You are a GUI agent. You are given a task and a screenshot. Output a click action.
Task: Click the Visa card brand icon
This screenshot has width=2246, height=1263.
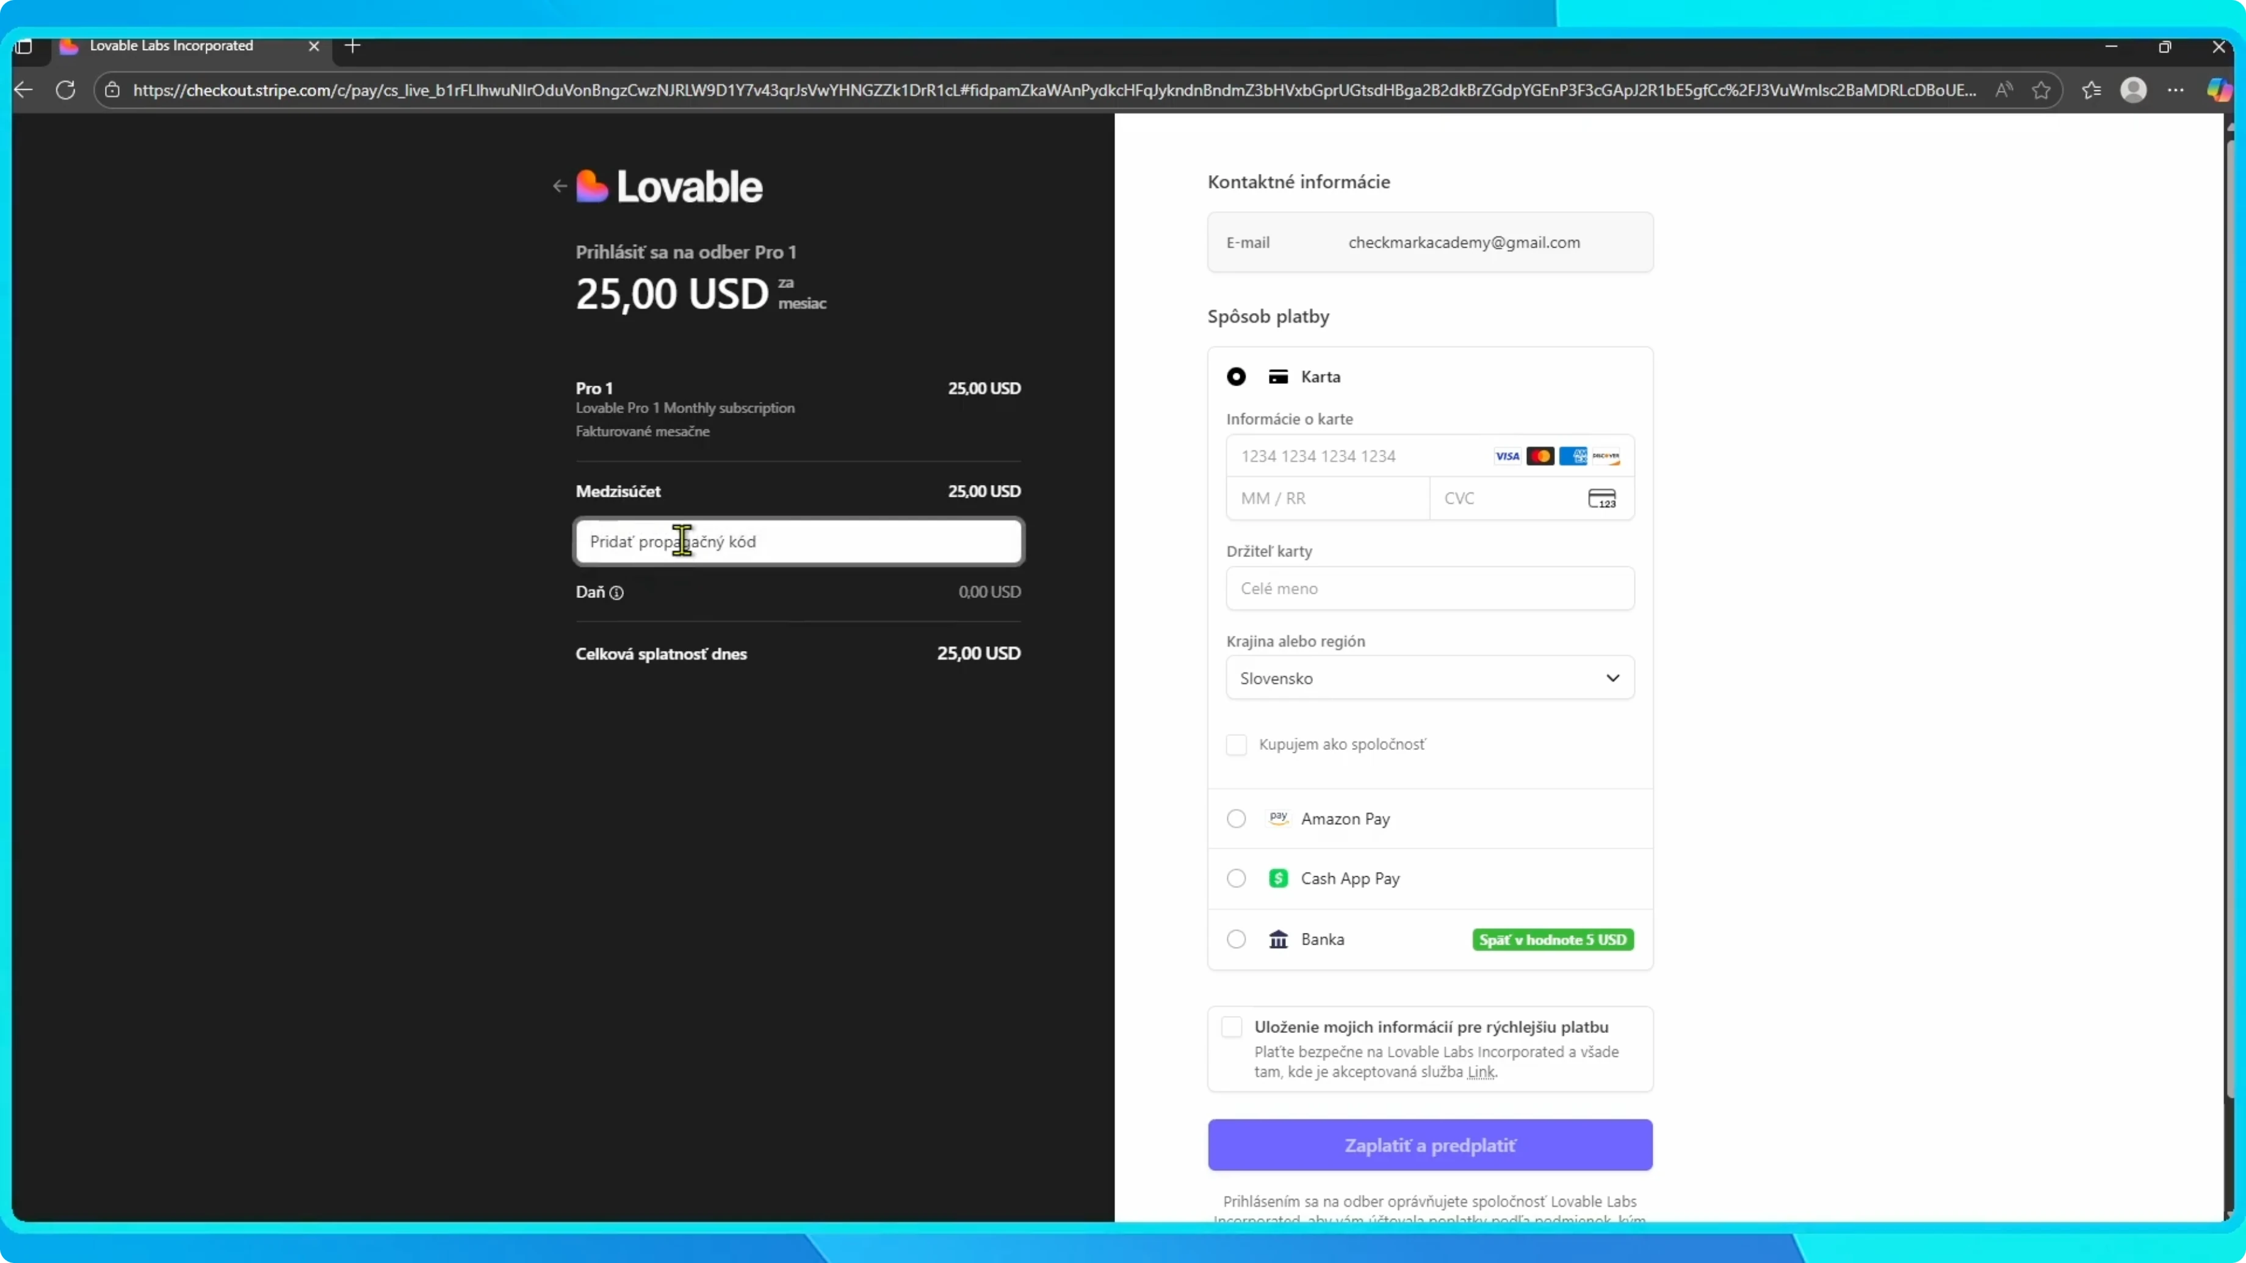pyautogui.click(x=1507, y=456)
